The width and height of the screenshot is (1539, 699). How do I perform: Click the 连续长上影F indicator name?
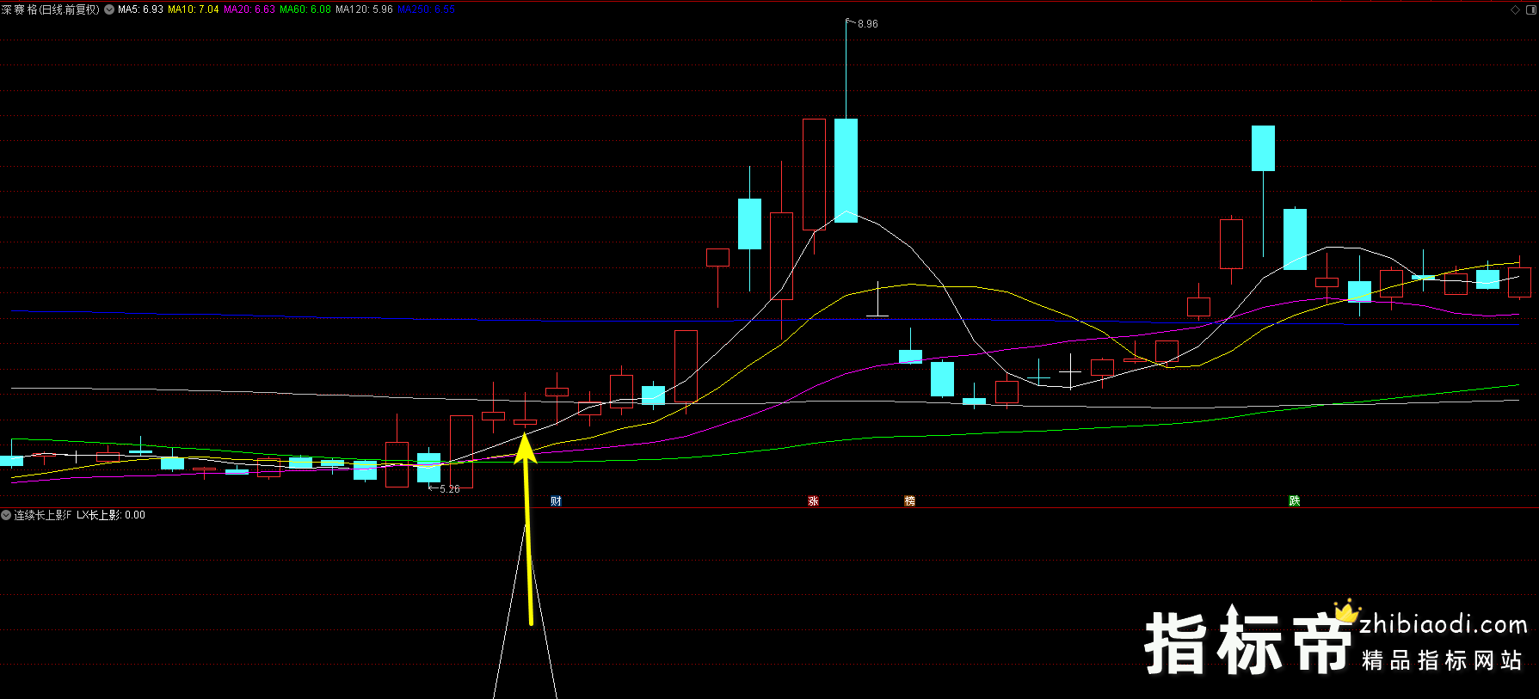[x=43, y=515]
